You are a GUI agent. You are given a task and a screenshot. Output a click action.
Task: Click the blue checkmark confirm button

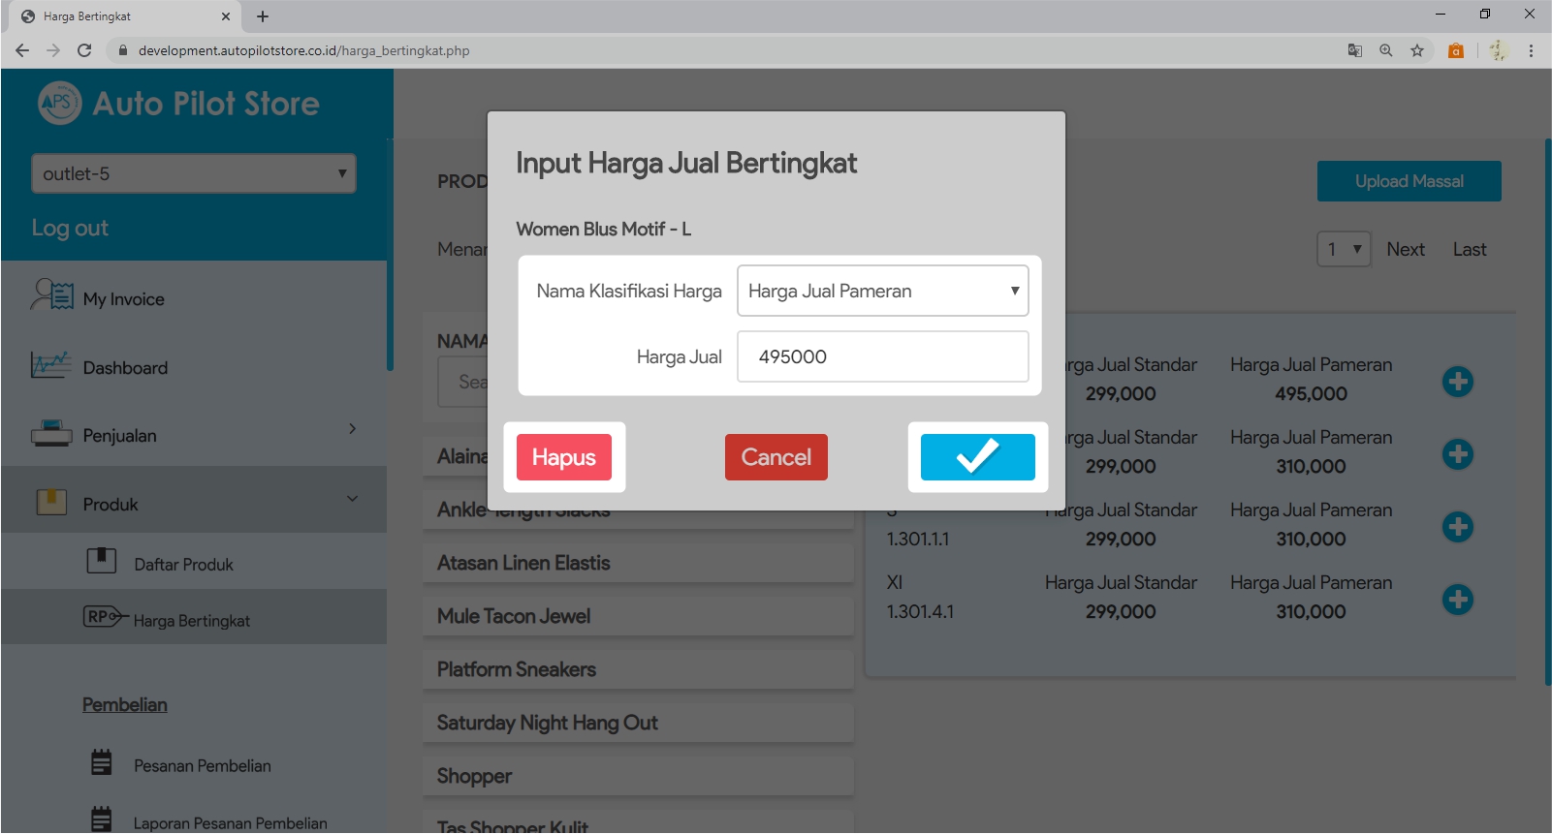click(x=977, y=456)
